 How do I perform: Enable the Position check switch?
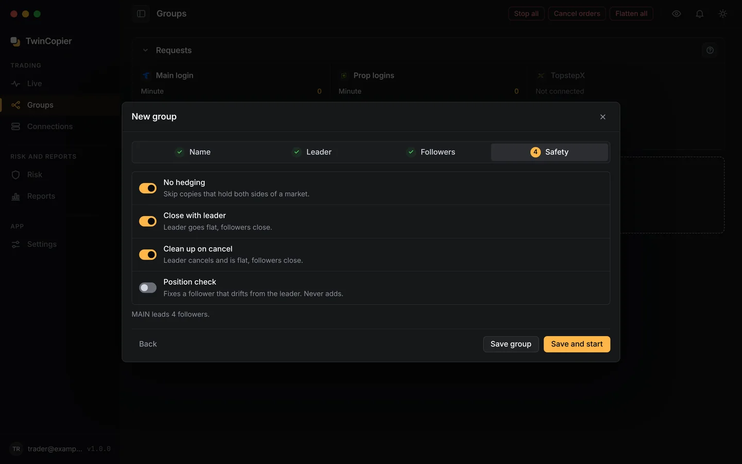(x=148, y=288)
